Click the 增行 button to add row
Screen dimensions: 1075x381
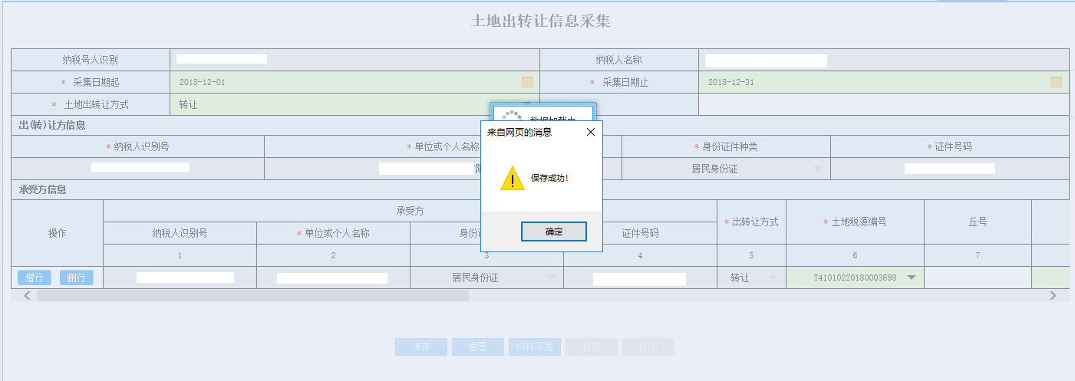[34, 278]
